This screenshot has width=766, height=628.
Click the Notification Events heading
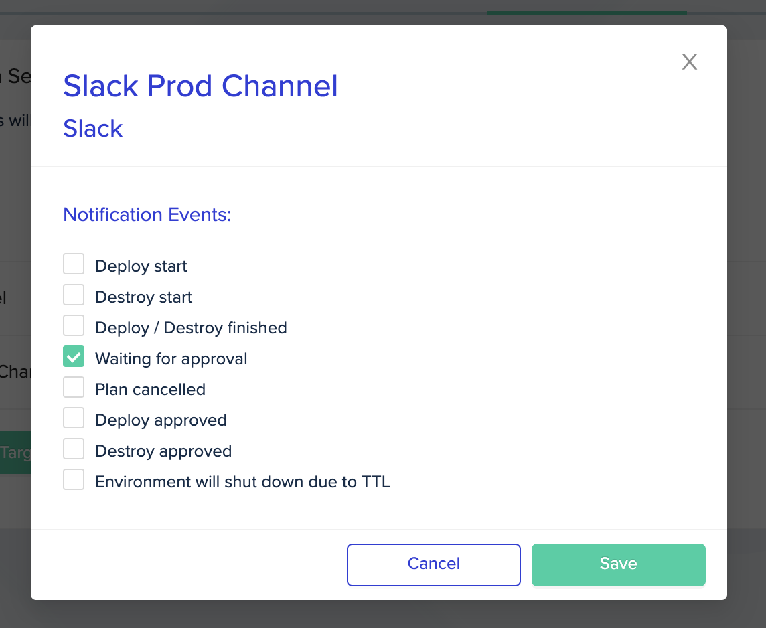pos(147,215)
